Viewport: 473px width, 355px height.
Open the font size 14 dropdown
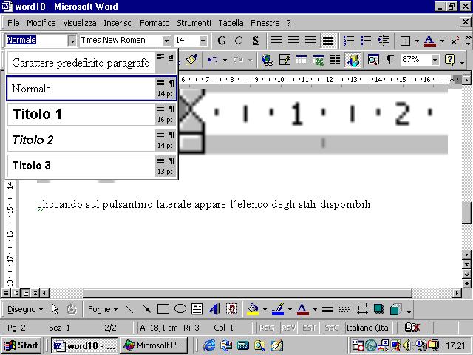tap(203, 41)
